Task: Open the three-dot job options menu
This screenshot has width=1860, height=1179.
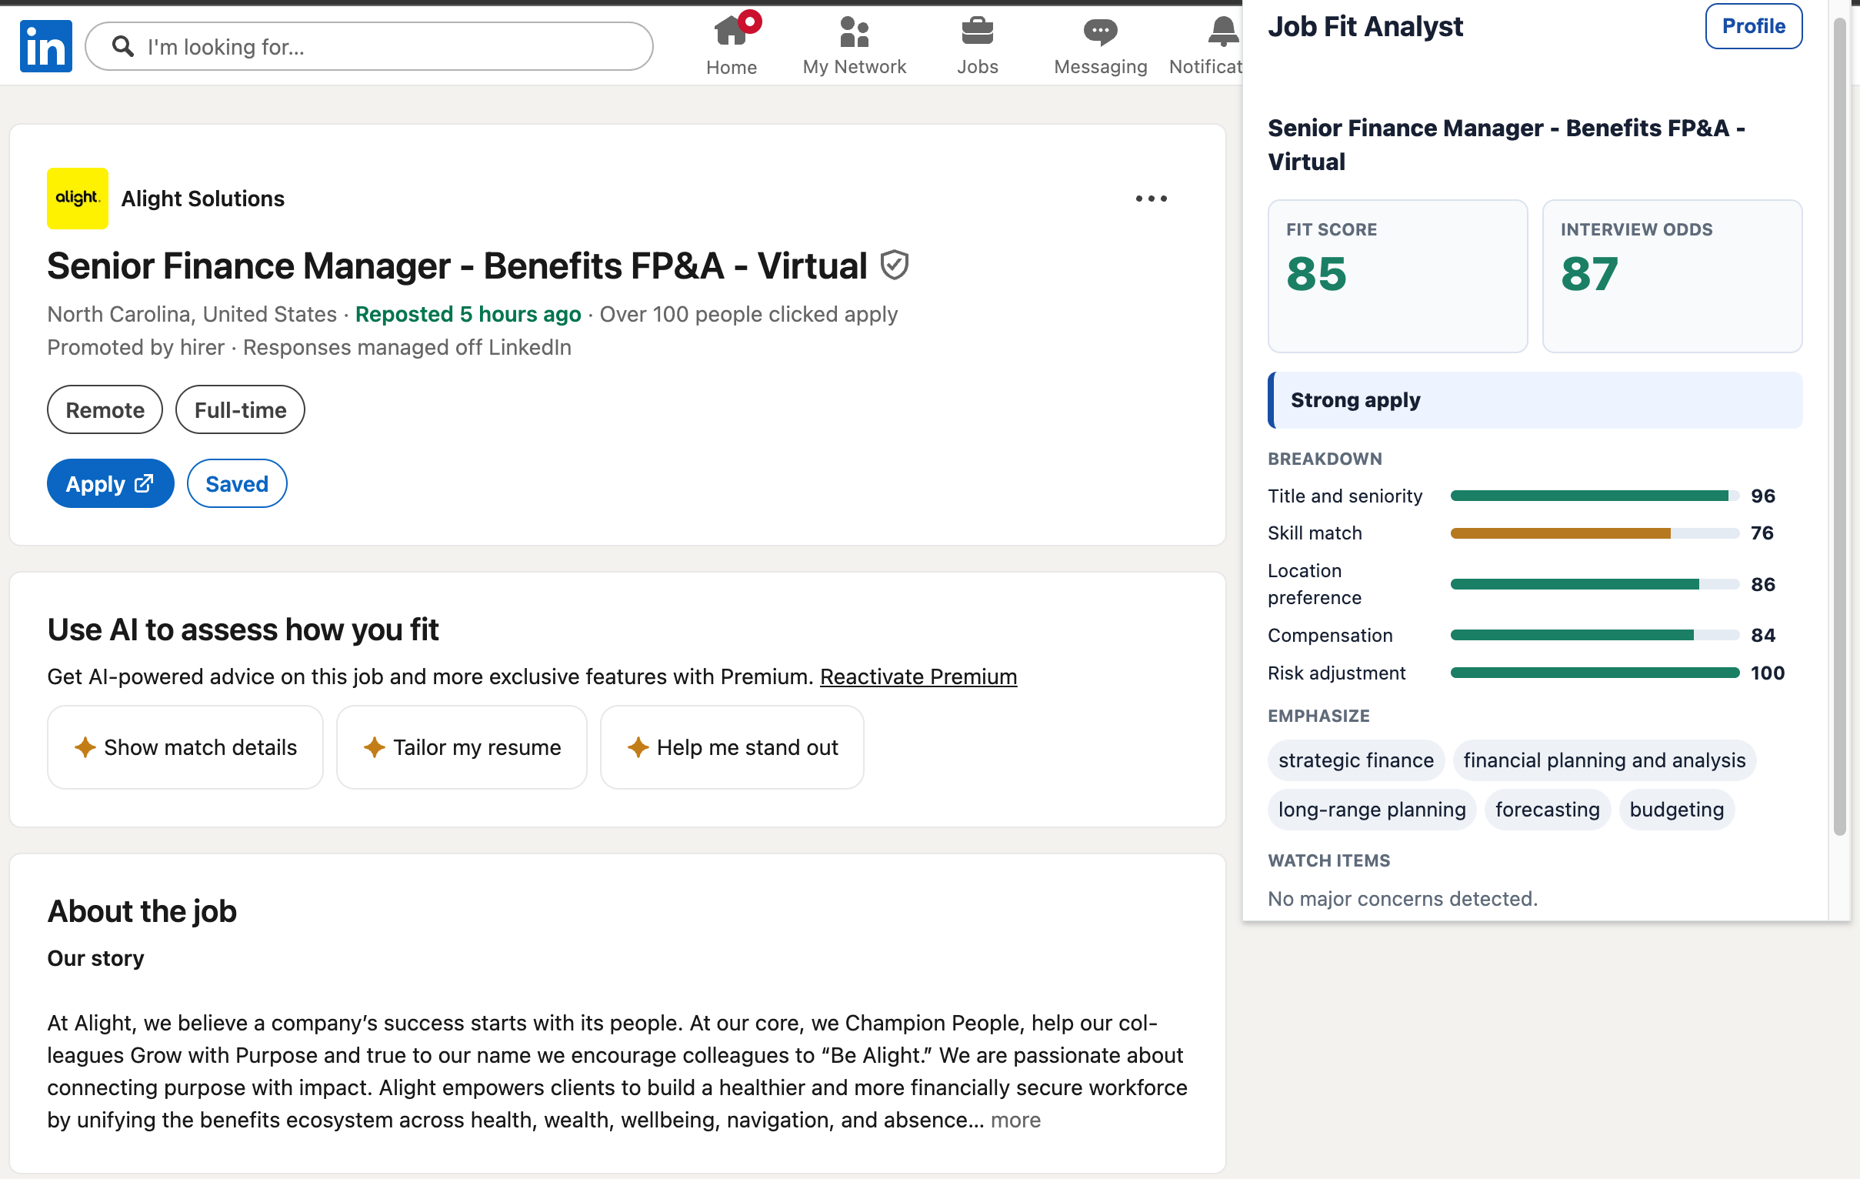Action: pos(1151,199)
